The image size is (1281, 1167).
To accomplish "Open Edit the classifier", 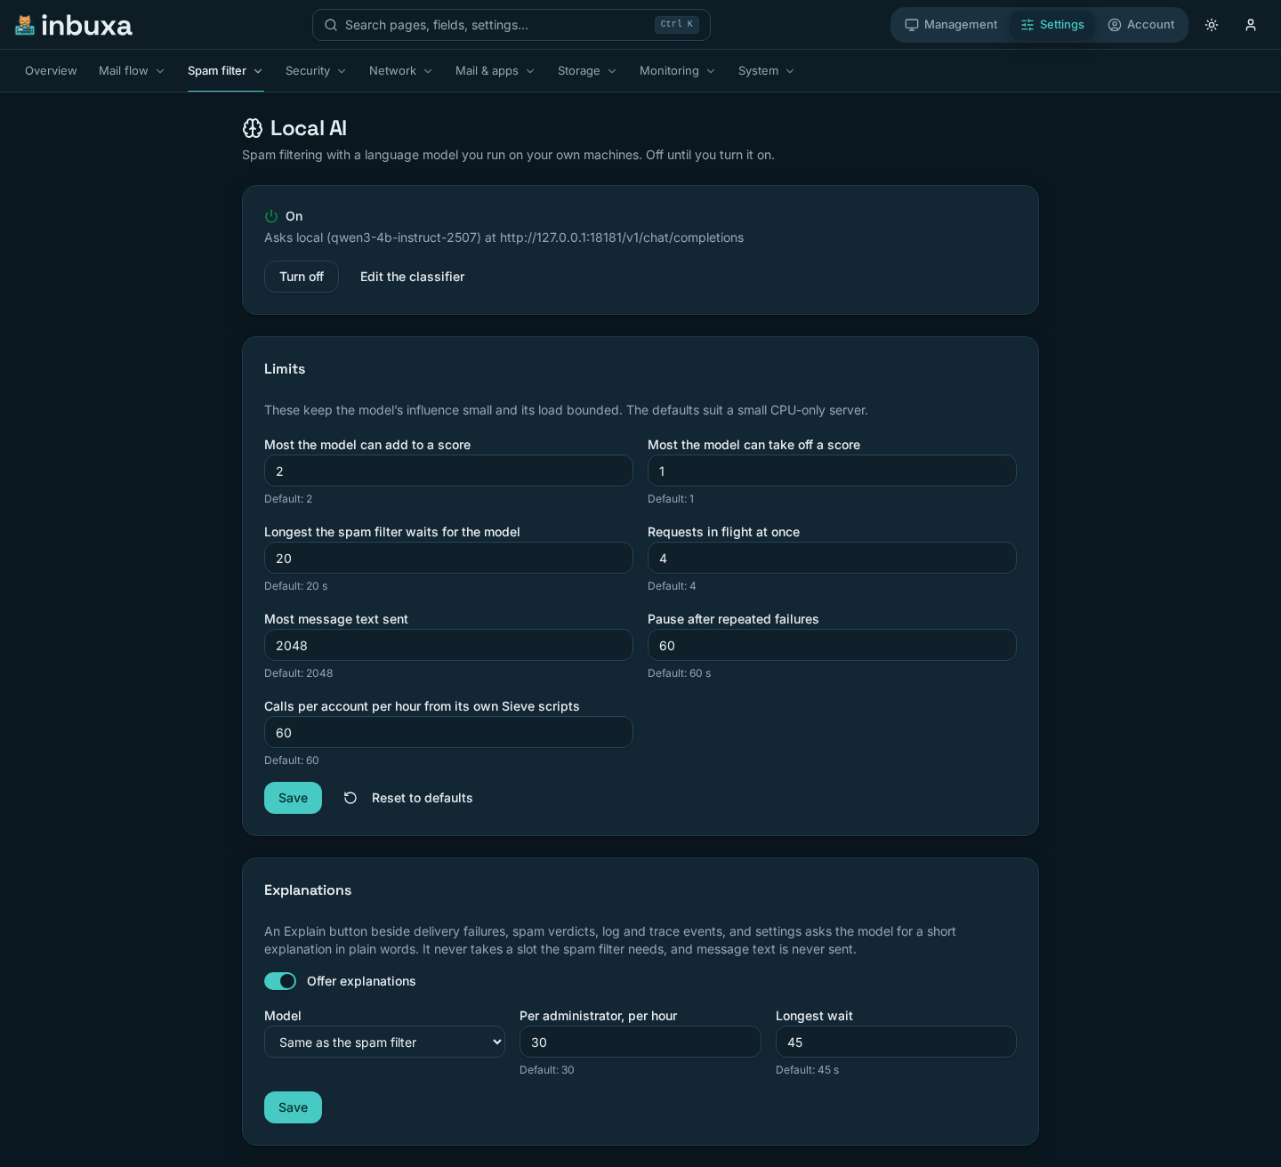I will pos(412,277).
